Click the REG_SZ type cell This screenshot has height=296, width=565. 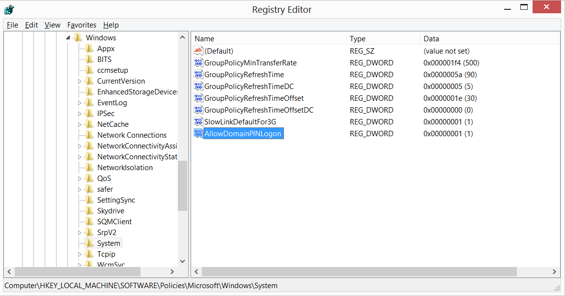362,51
